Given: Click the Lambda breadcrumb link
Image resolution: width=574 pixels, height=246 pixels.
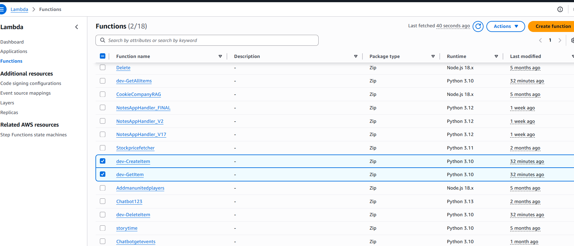Looking at the screenshot, I should click(19, 9).
